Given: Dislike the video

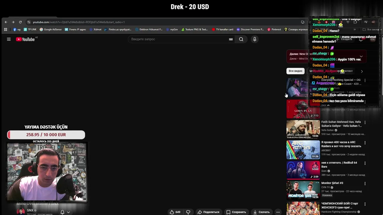Looking at the screenshot, I should [x=188, y=212].
